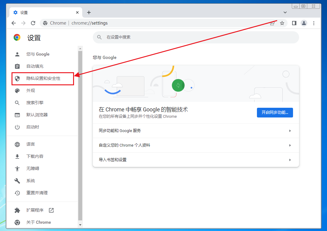Click the Chrome logo beside 设置 title
The image size is (327, 231).
tap(17, 38)
